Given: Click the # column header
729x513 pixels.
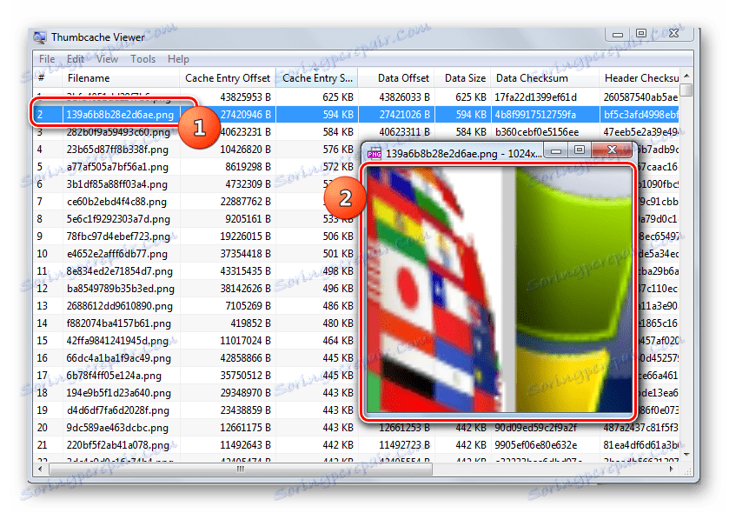Looking at the screenshot, I should pos(48,78).
